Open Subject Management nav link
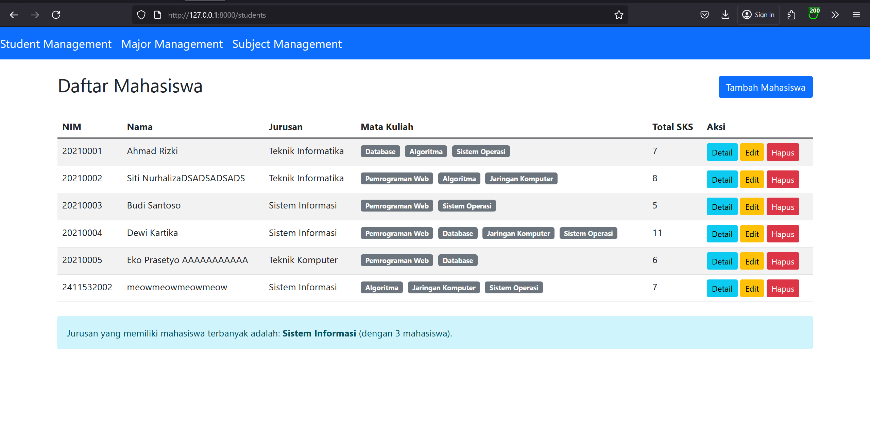Screen dimensions: 870x438 point(287,44)
